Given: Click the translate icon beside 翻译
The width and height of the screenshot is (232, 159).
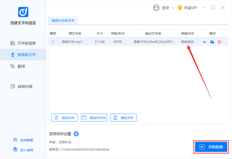Looking at the screenshot, I should (x=13, y=66).
